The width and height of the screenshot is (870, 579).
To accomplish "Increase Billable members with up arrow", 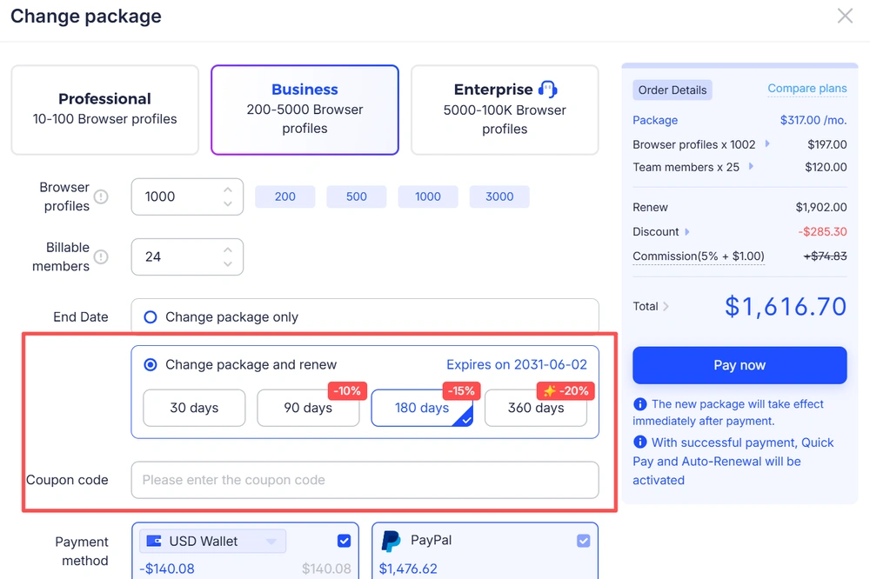I will pos(227,250).
